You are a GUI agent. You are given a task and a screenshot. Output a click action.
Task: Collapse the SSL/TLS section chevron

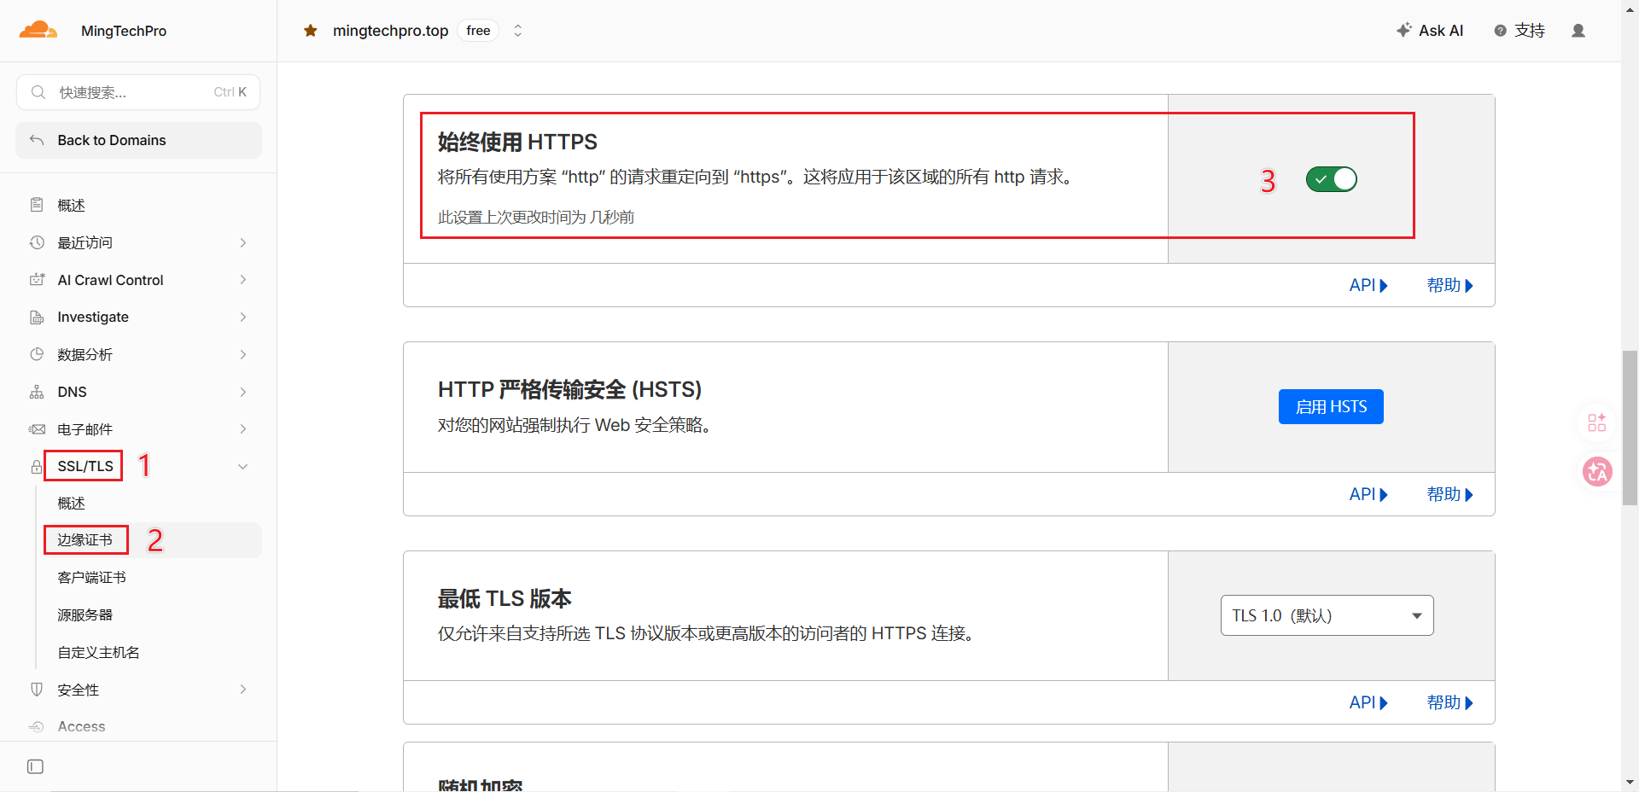click(243, 467)
